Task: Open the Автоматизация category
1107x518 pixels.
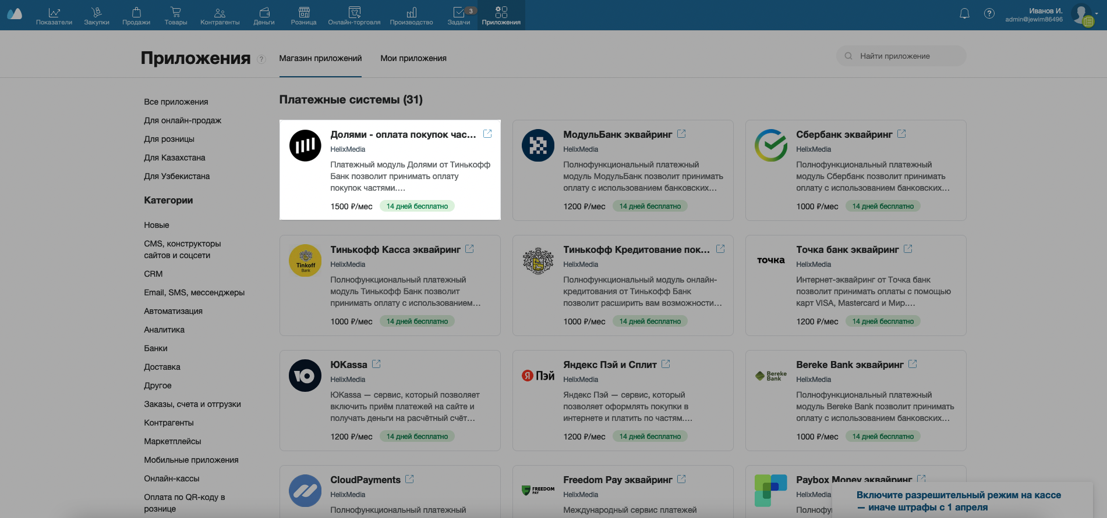Action: pyautogui.click(x=174, y=311)
